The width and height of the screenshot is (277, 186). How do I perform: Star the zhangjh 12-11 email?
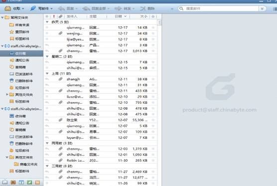click(153, 79)
